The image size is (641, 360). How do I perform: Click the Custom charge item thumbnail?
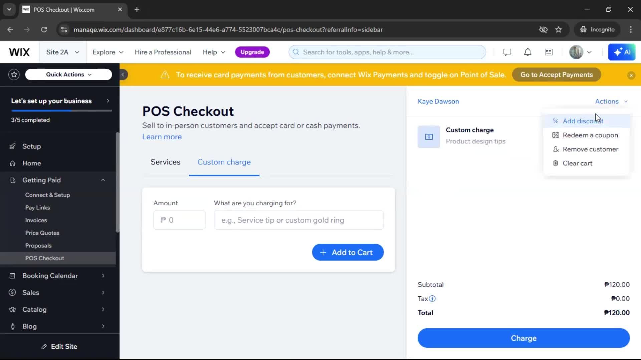pyautogui.click(x=429, y=137)
